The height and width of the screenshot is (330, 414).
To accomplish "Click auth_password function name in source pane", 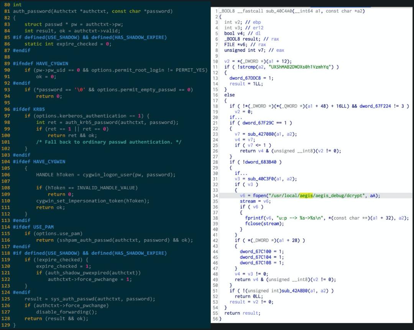I will click(x=32, y=11).
